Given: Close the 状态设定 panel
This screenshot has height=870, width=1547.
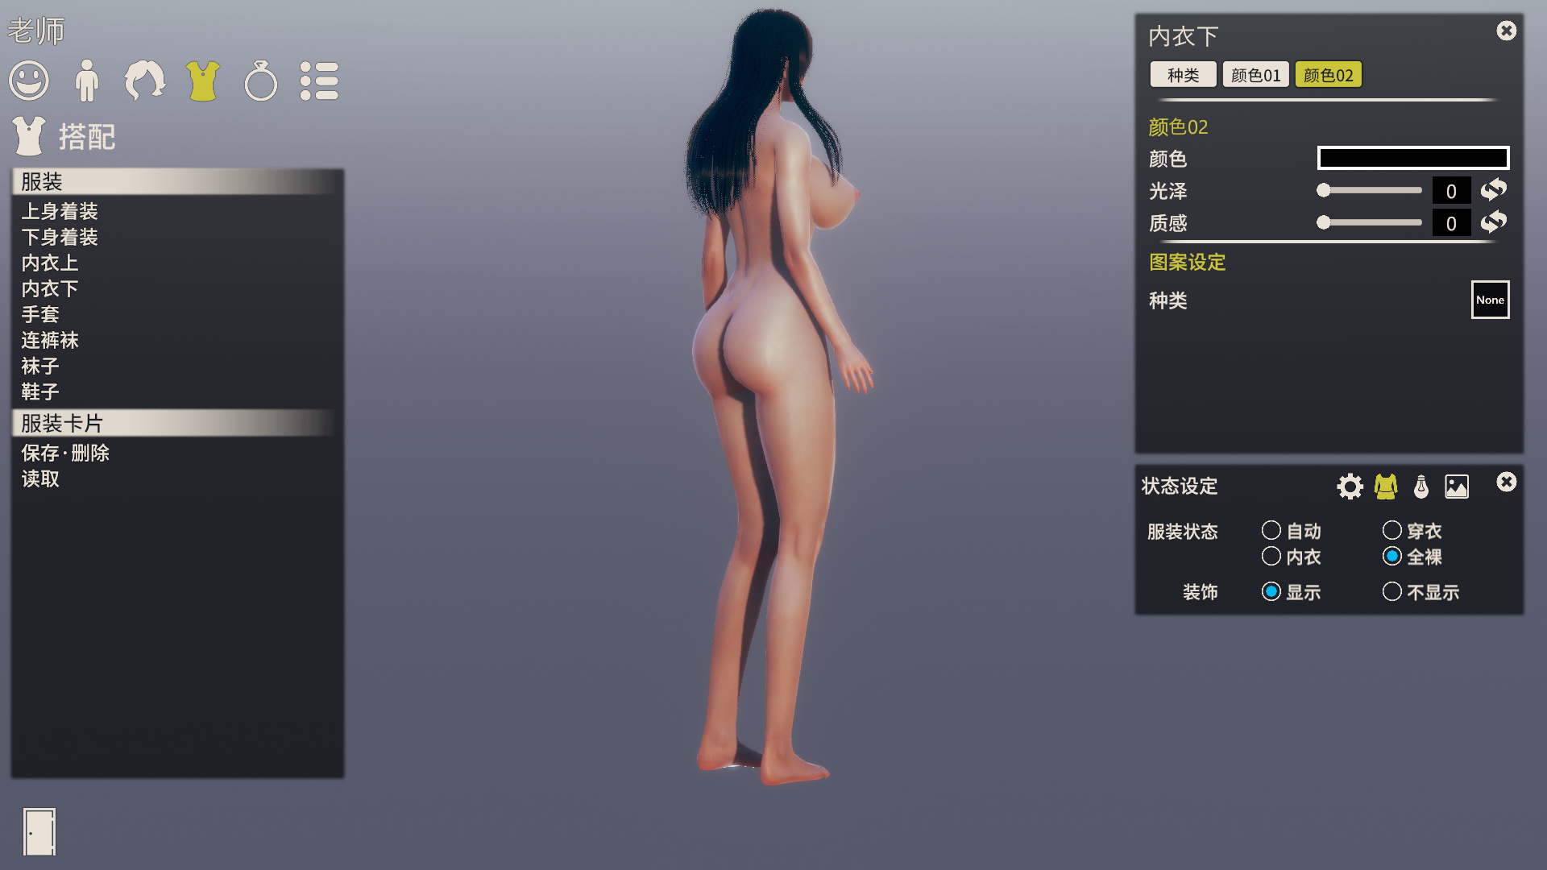Looking at the screenshot, I should coord(1507,482).
